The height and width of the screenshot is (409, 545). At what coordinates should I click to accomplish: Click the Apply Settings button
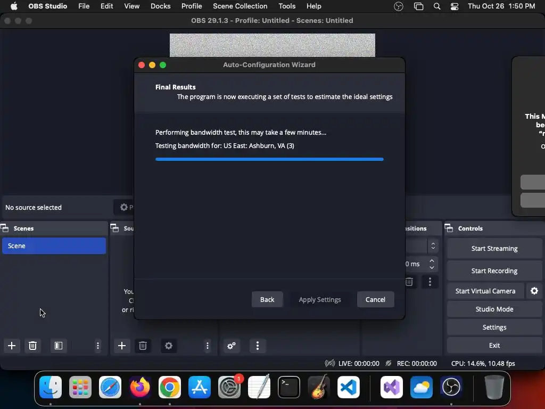tap(320, 299)
